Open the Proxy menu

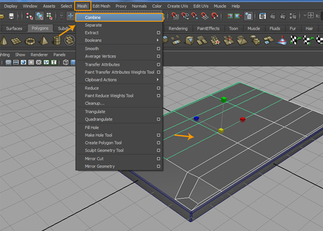click(x=121, y=6)
